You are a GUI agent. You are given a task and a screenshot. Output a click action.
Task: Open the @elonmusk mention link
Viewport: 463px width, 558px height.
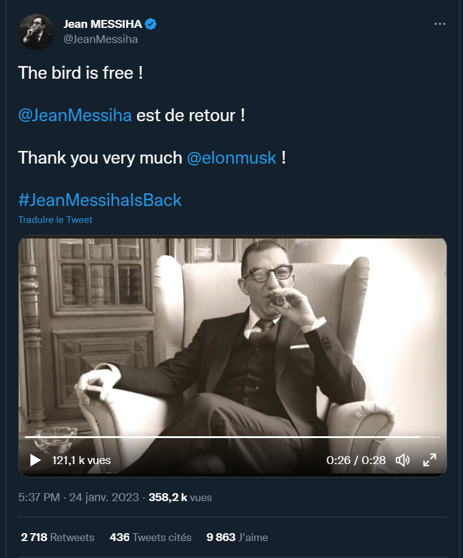[232, 158]
